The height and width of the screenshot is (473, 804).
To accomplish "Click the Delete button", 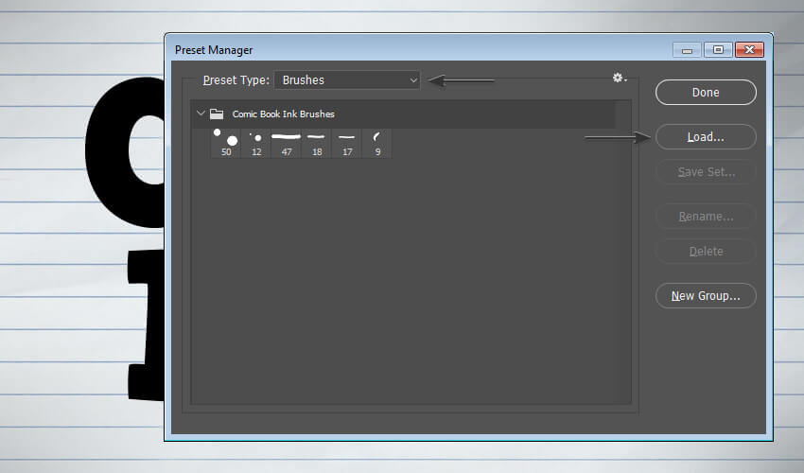I will 706,252.
